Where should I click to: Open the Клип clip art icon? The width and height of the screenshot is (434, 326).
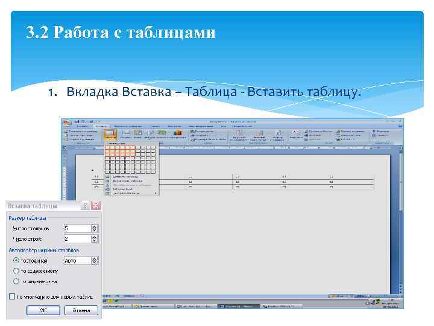tap(137, 134)
